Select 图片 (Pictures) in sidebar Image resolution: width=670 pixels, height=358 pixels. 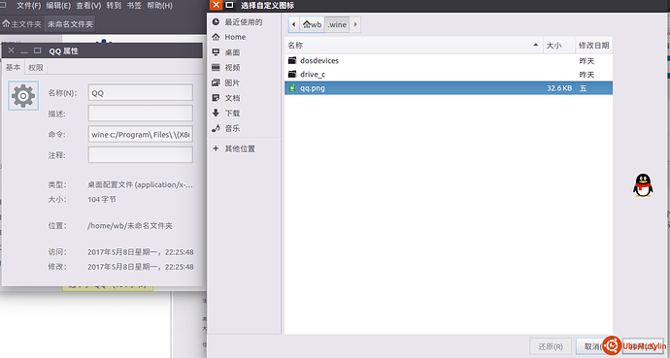226,82
